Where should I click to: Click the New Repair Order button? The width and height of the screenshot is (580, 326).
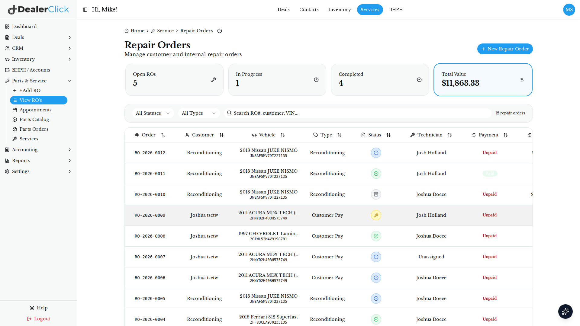tap(505, 49)
